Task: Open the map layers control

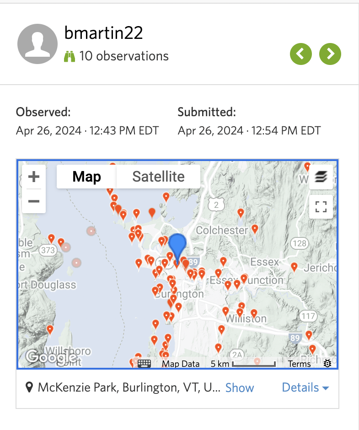Action: pos(321,177)
